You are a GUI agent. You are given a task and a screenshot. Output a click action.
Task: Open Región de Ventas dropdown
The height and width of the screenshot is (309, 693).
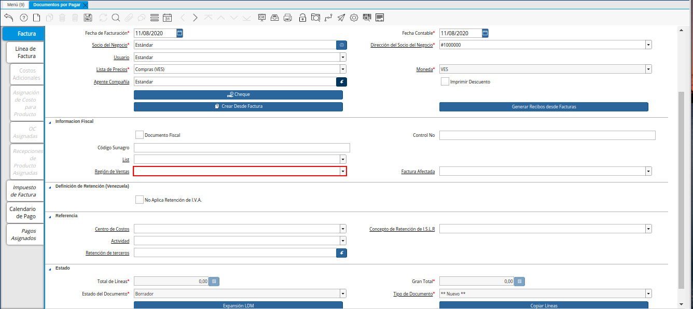click(343, 171)
